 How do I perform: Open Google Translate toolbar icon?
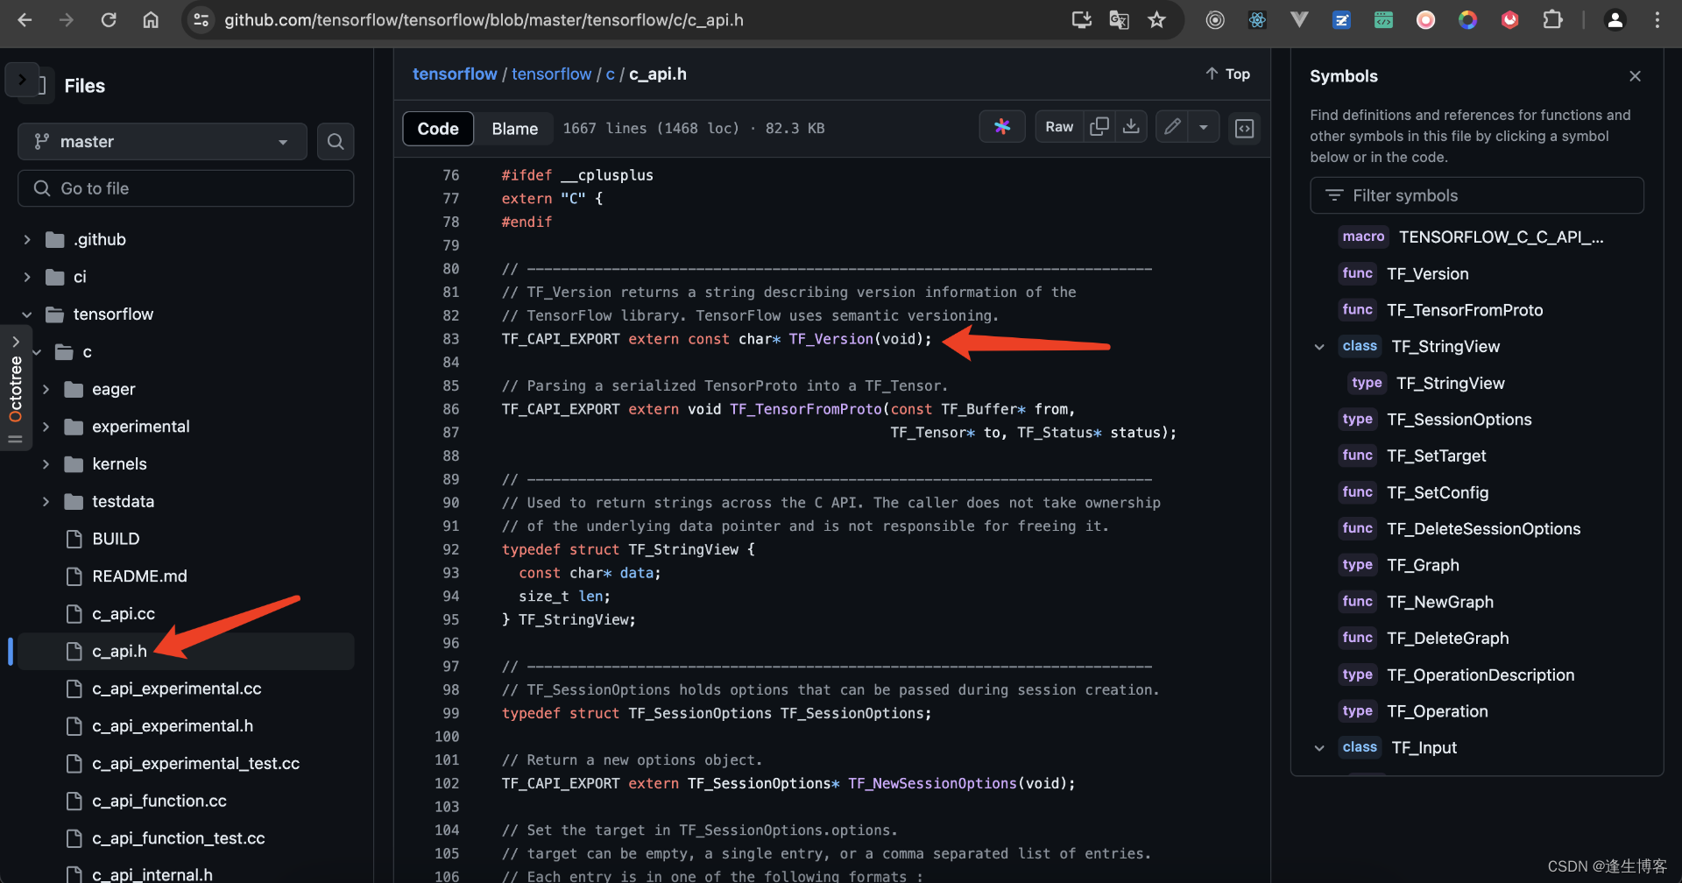point(1118,19)
